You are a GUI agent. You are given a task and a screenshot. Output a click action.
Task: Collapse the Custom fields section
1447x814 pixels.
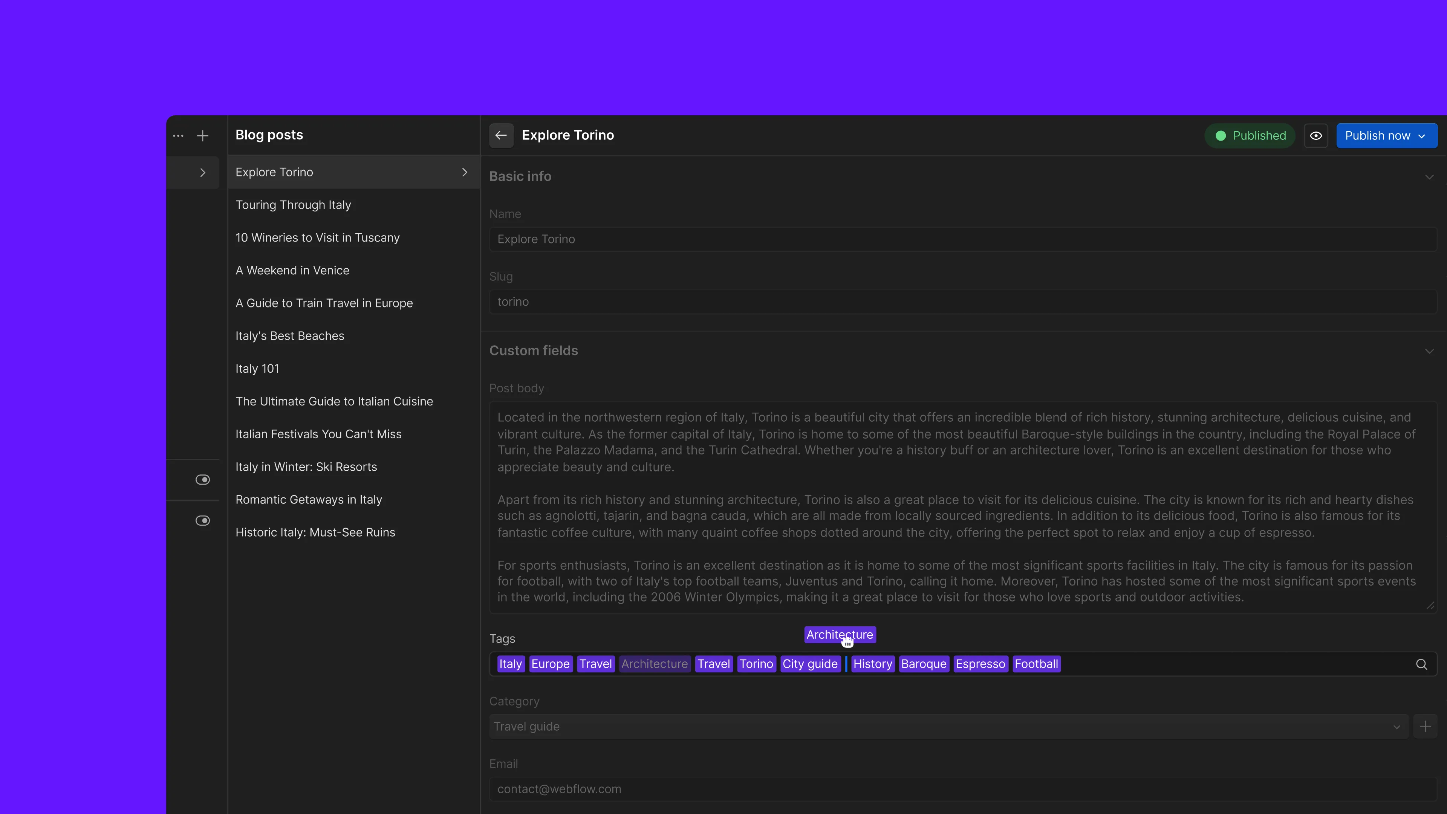pyautogui.click(x=1429, y=351)
